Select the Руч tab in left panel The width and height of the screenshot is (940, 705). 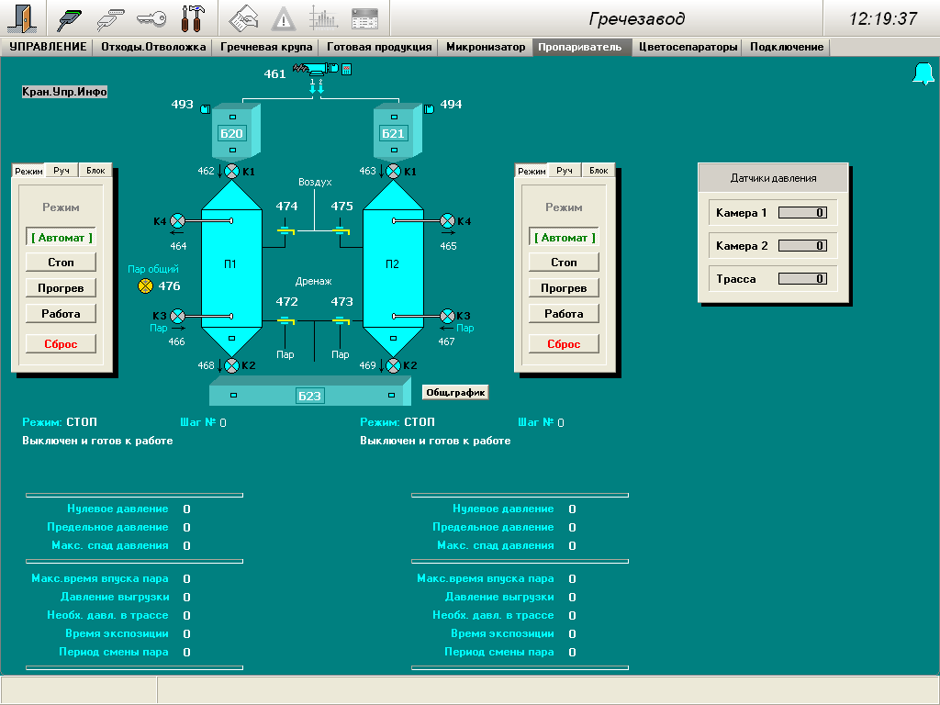62,171
